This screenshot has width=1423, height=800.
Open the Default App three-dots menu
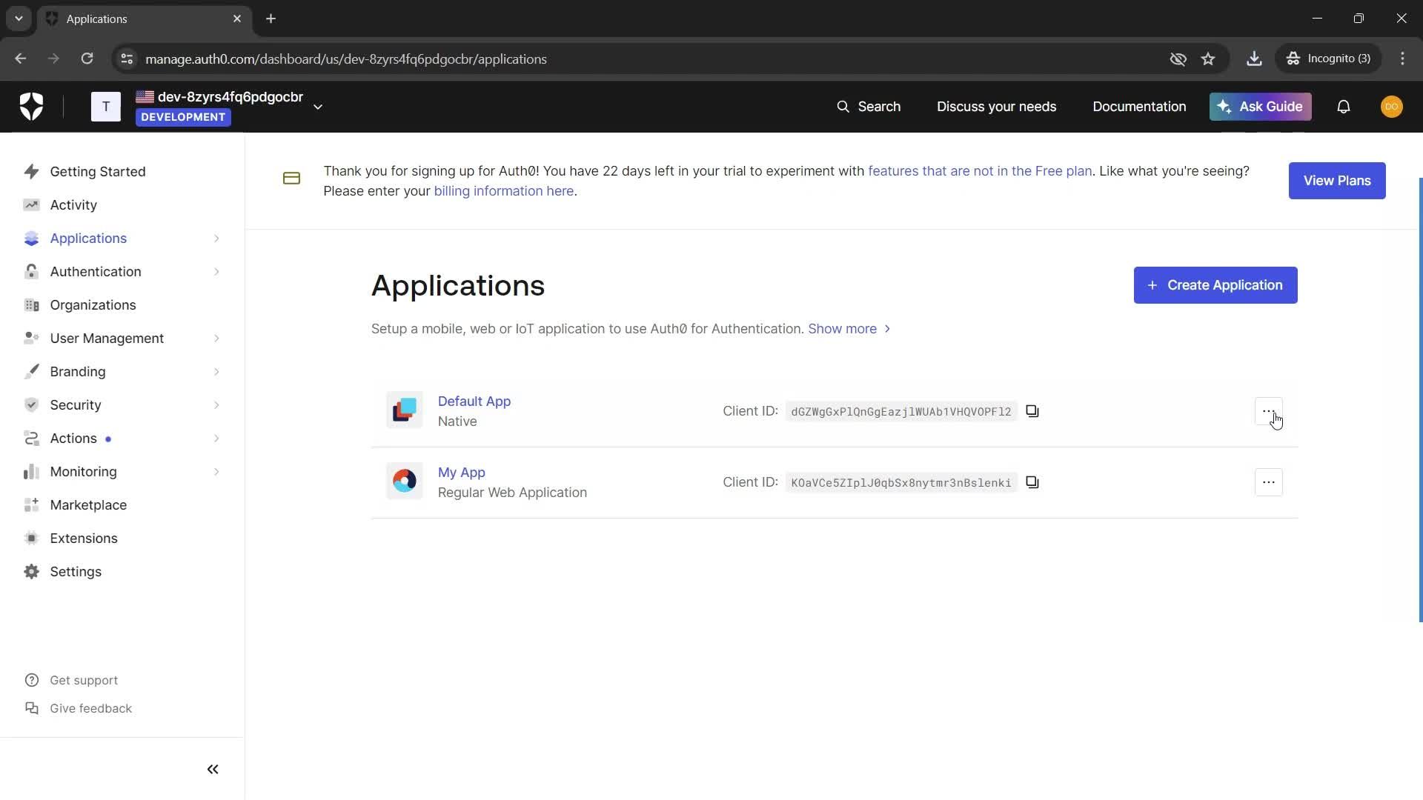(1269, 411)
